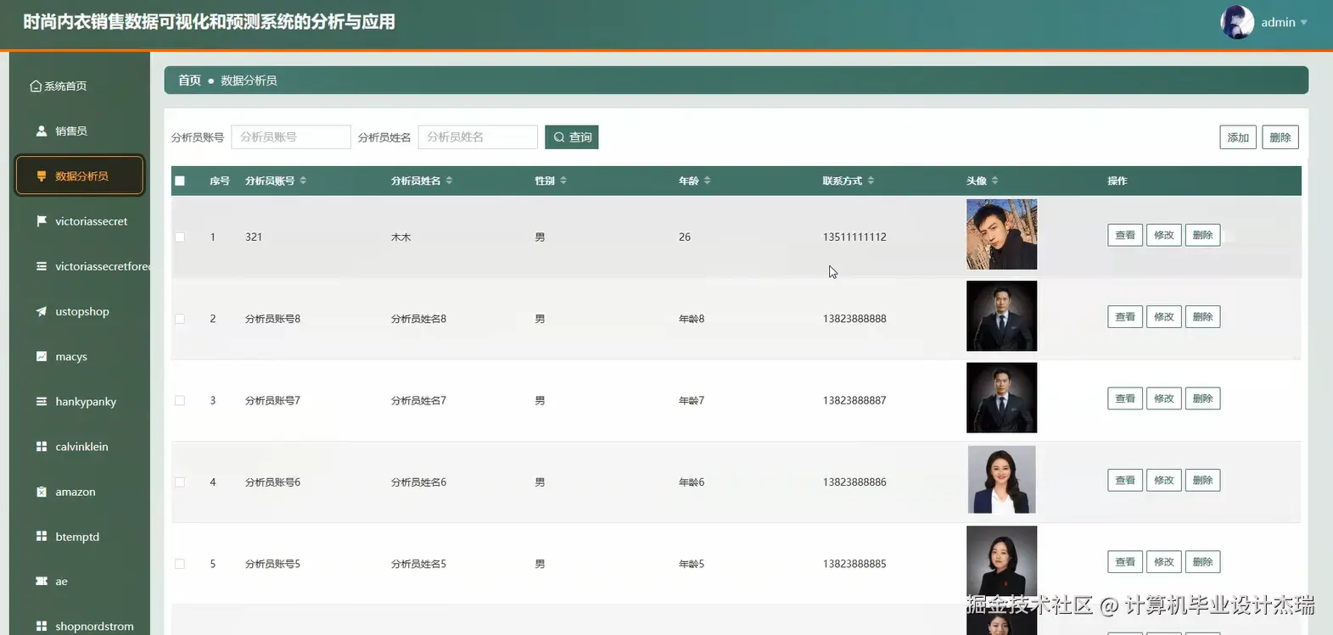Click the flag icon beside victoriassecret
The image size is (1333, 635).
(x=41, y=220)
